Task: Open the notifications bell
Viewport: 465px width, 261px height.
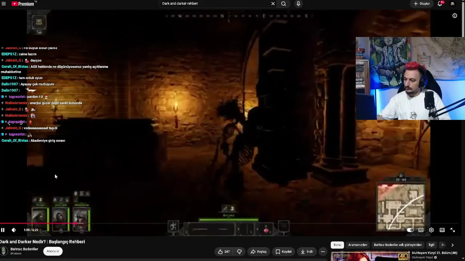Action: coord(440,4)
